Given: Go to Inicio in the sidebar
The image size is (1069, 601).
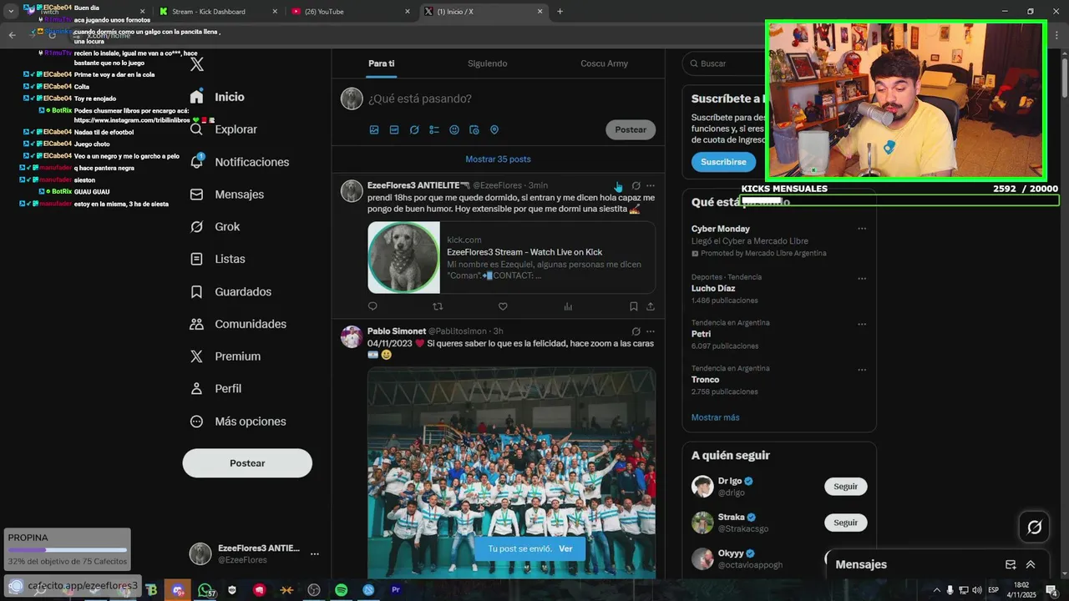Looking at the screenshot, I should (217, 97).
